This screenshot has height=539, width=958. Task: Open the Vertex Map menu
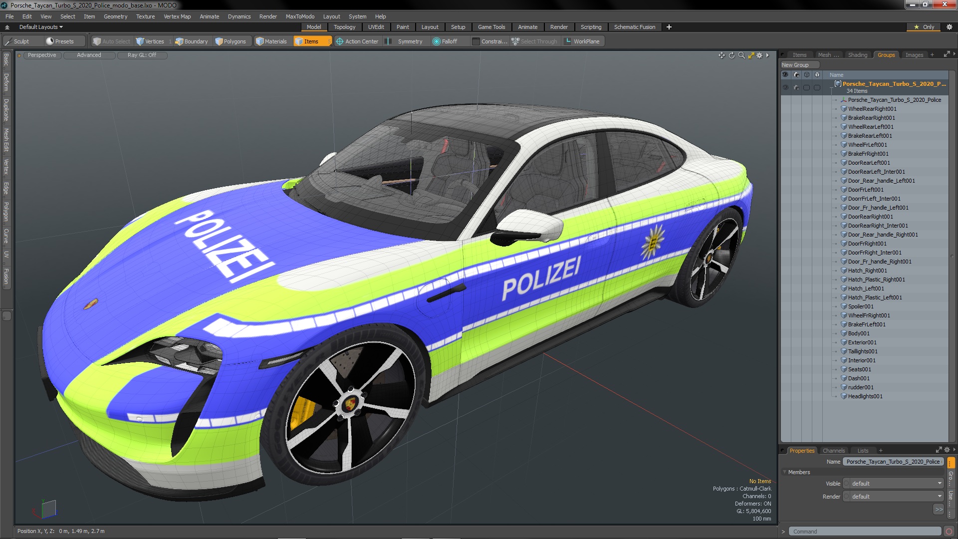pos(177,16)
